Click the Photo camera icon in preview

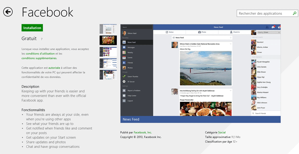pos(199,32)
